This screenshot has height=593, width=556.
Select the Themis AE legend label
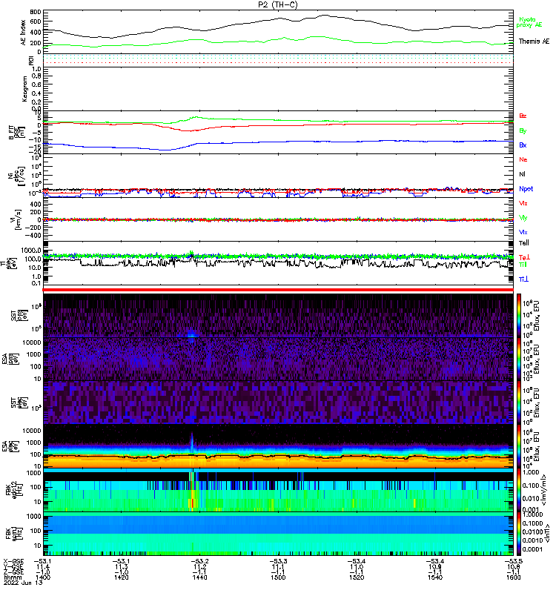click(x=534, y=41)
